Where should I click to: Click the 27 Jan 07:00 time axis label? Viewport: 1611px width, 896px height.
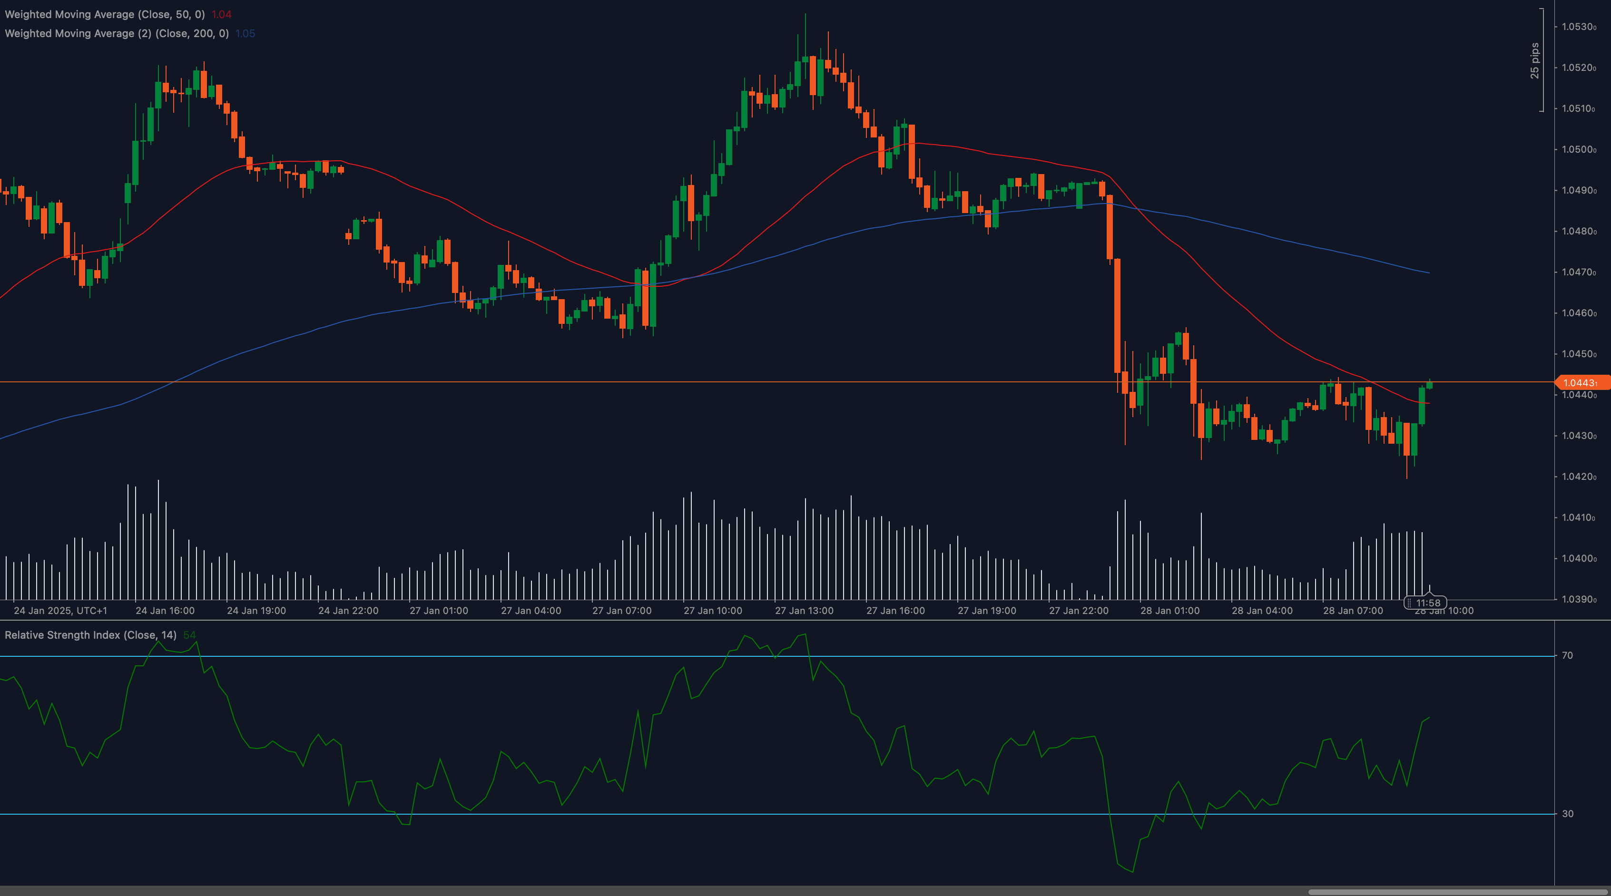[622, 610]
